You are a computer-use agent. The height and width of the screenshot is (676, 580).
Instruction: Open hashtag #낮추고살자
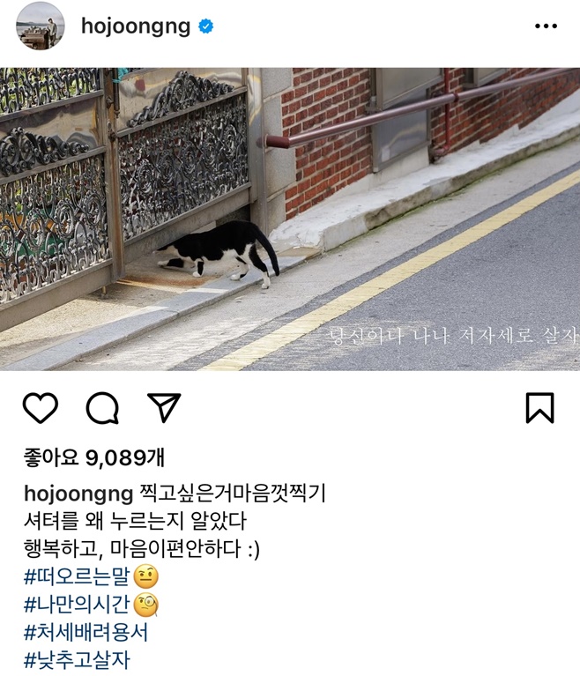click(77, 660)
